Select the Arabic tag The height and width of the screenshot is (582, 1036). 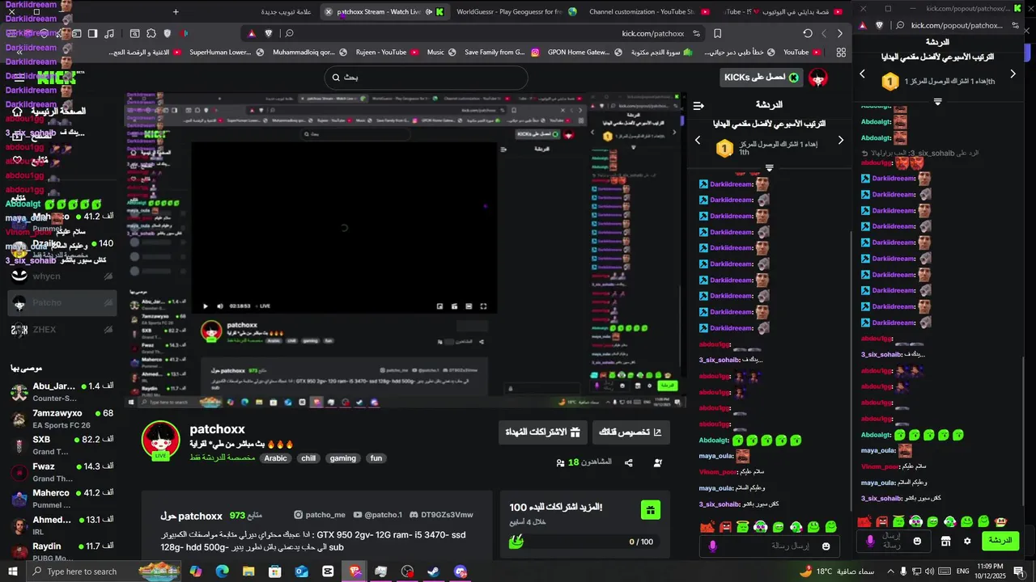click(x=275, y=458)
